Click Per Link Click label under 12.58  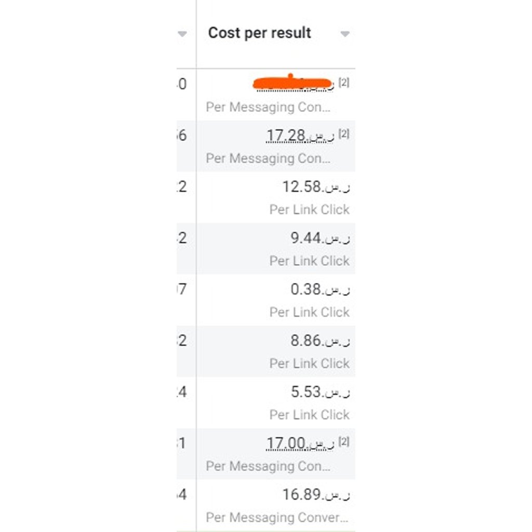[310, 210]
